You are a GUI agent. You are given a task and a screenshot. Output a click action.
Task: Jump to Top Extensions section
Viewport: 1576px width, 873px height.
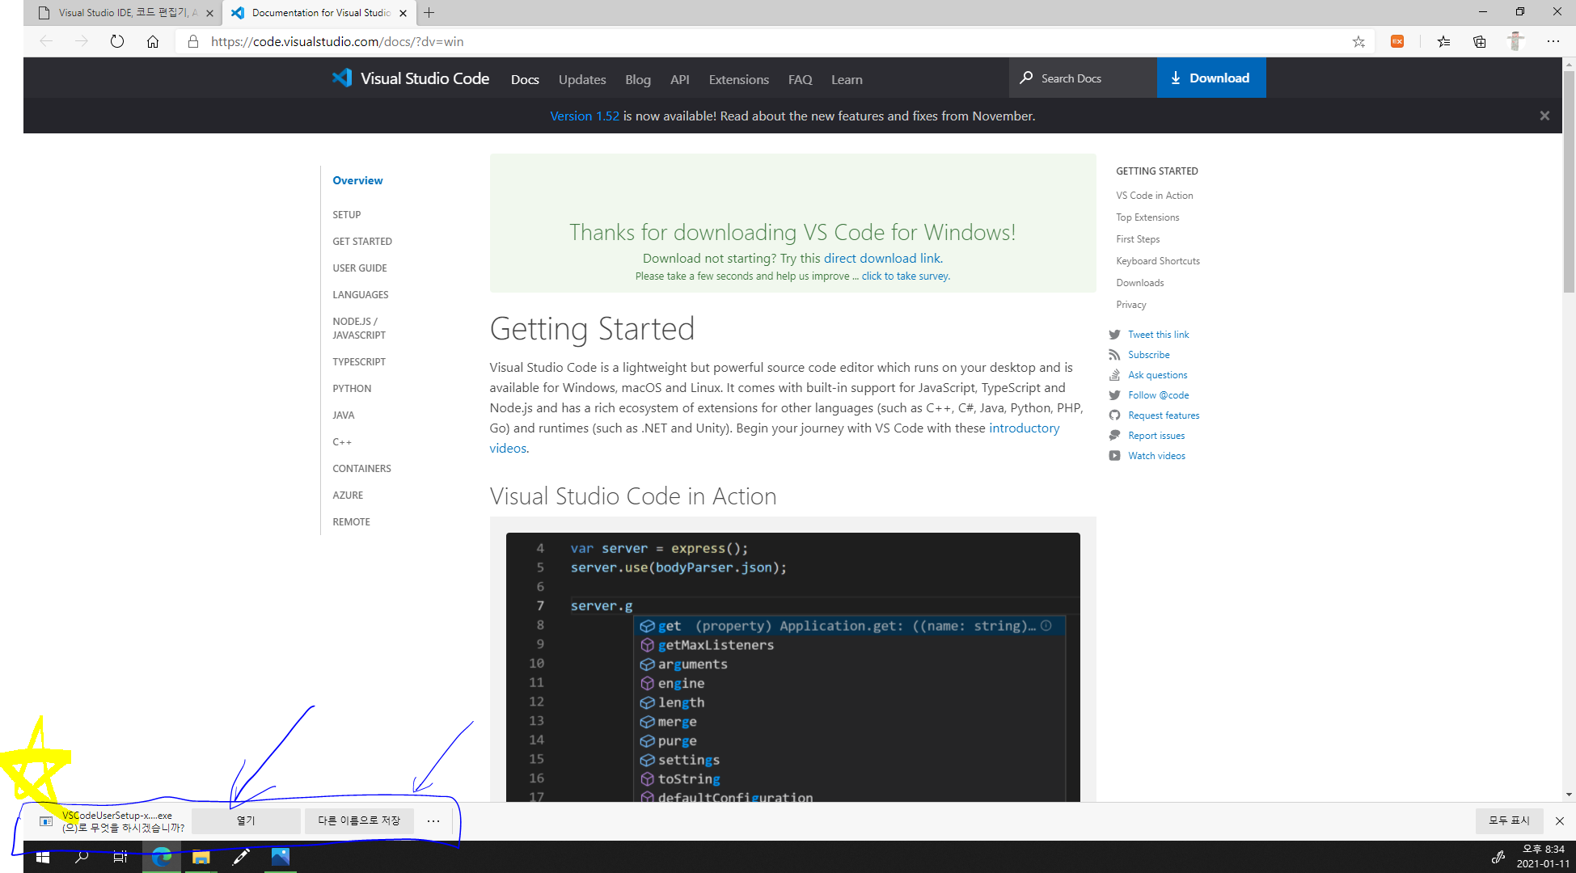(x=1147, y=217)
